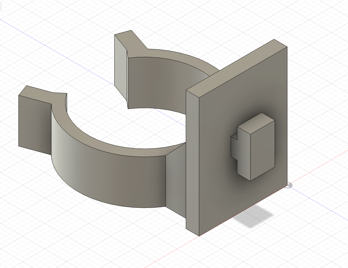This screenshot has height=268, width=348.
Task: Select the small block's large front face
Action: click(262, 150)
